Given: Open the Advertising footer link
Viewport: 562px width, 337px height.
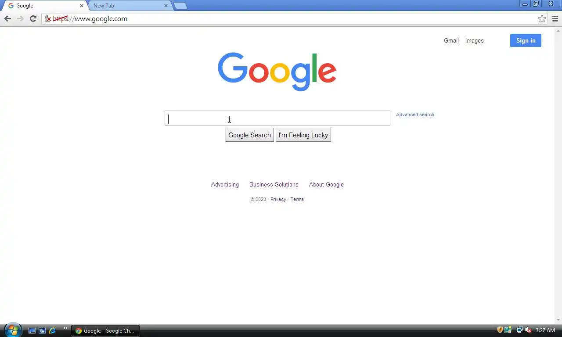Looking at the screenshot, I should click(x=225, y=184).
